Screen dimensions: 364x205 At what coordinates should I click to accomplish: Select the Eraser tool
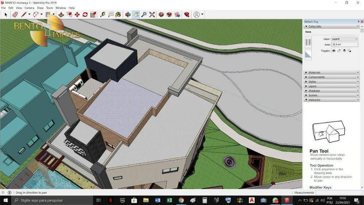point(15,15)
